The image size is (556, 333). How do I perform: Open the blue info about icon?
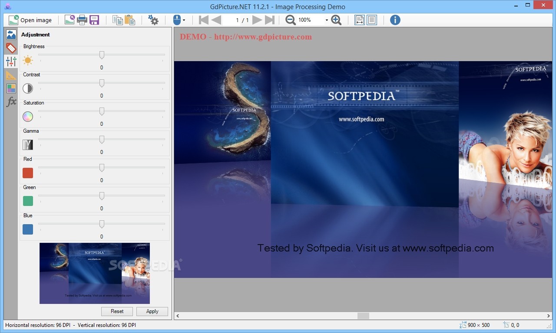point(395,20)
